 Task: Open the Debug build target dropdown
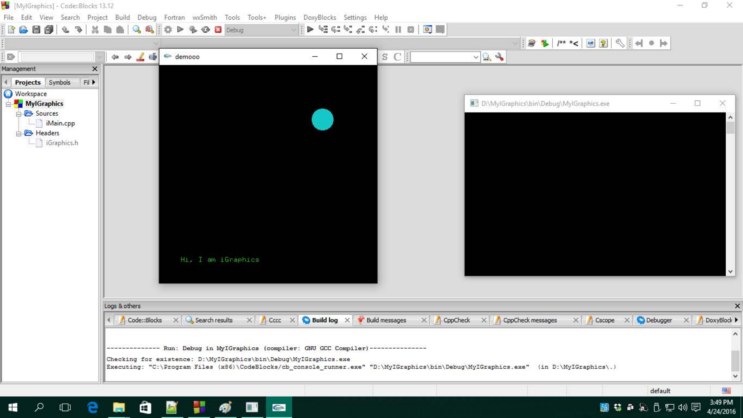pyautogui.click(x=293, y=30)
